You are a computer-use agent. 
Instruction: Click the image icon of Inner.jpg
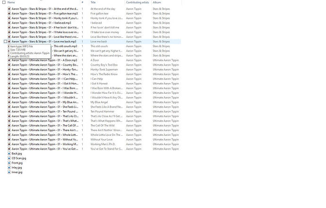coord(9,172)
